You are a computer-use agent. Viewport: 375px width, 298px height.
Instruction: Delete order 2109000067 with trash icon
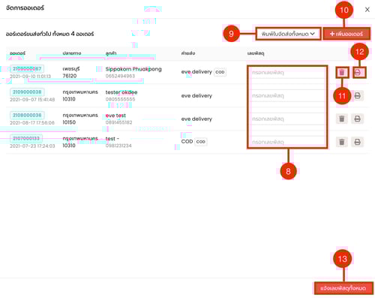(x=342, y=73)
